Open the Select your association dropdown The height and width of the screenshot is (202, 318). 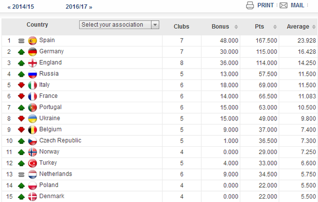click(119, 25)
